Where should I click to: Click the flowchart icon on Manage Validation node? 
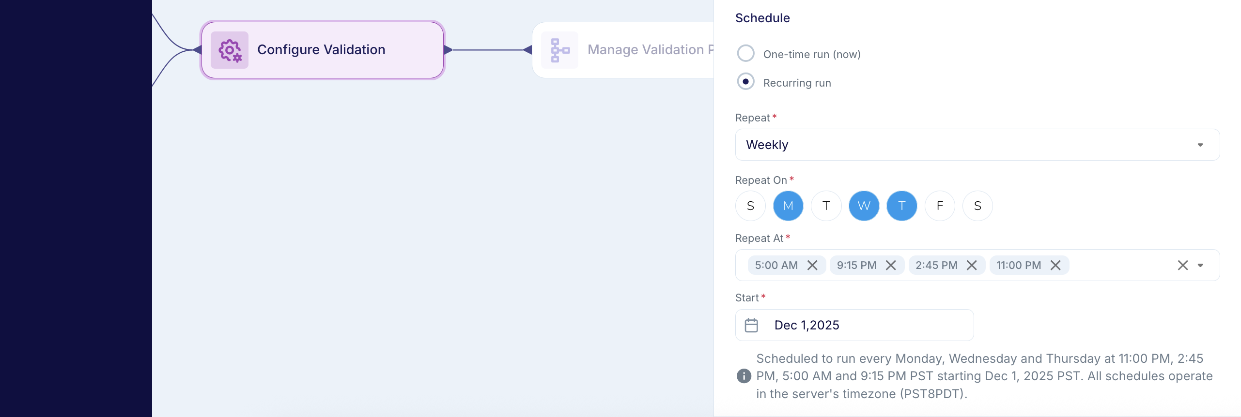[559, 50]
